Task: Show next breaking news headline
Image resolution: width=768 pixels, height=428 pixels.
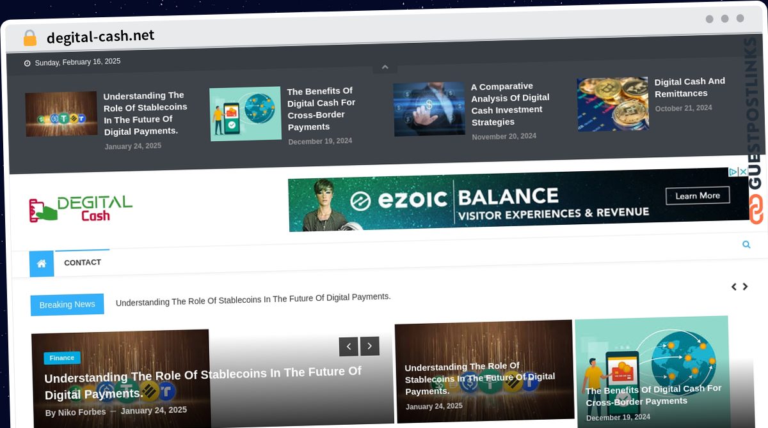Action: (745, 287)
